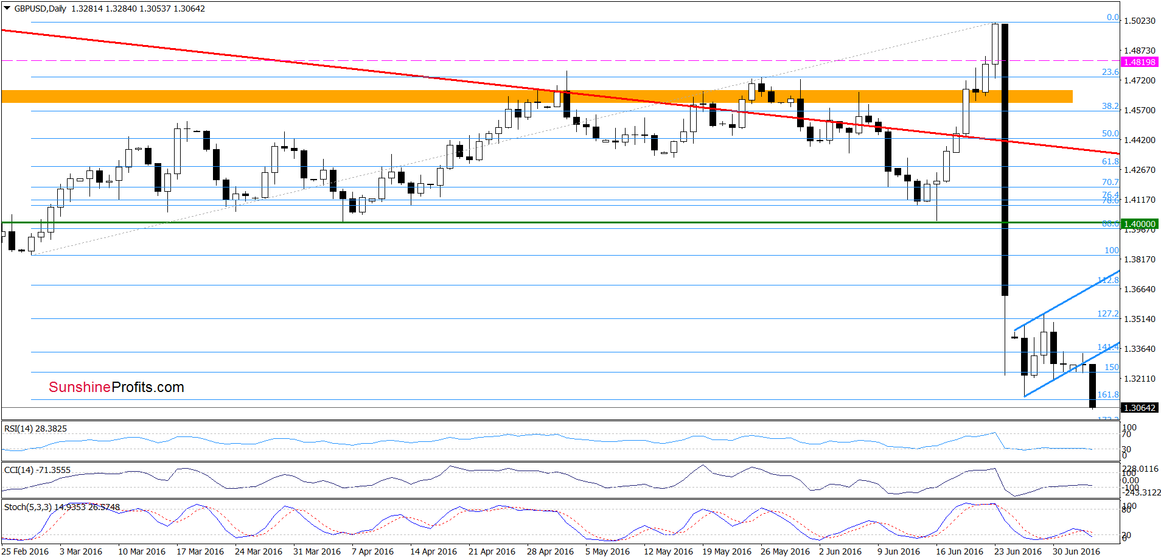Image resolution: width=1161 pixels, height=560 pixels.
Task: Click the 30 Jun 2016 date label
Action: pos(1076,551)
